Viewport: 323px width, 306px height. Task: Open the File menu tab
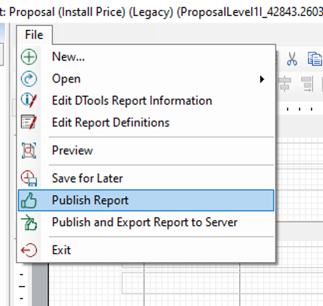coord(35,35)
